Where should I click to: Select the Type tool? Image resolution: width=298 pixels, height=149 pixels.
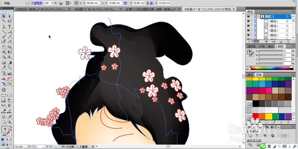coord(10,26)
